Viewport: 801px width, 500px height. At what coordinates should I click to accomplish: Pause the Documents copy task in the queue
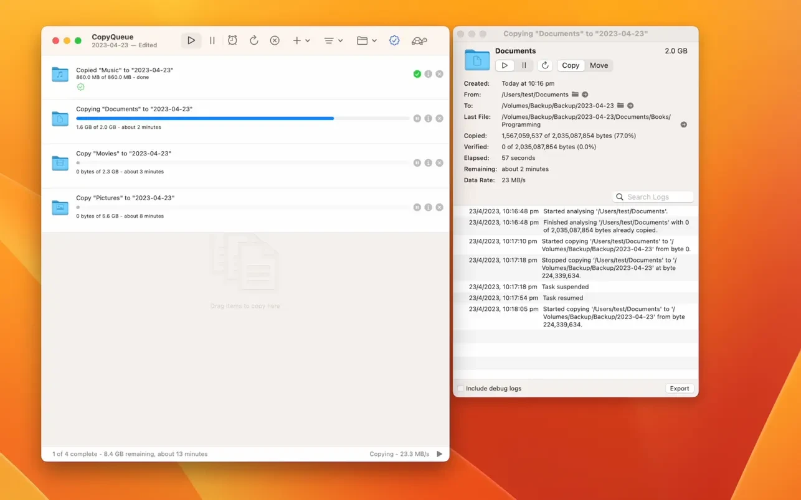(x=417, y=118)
